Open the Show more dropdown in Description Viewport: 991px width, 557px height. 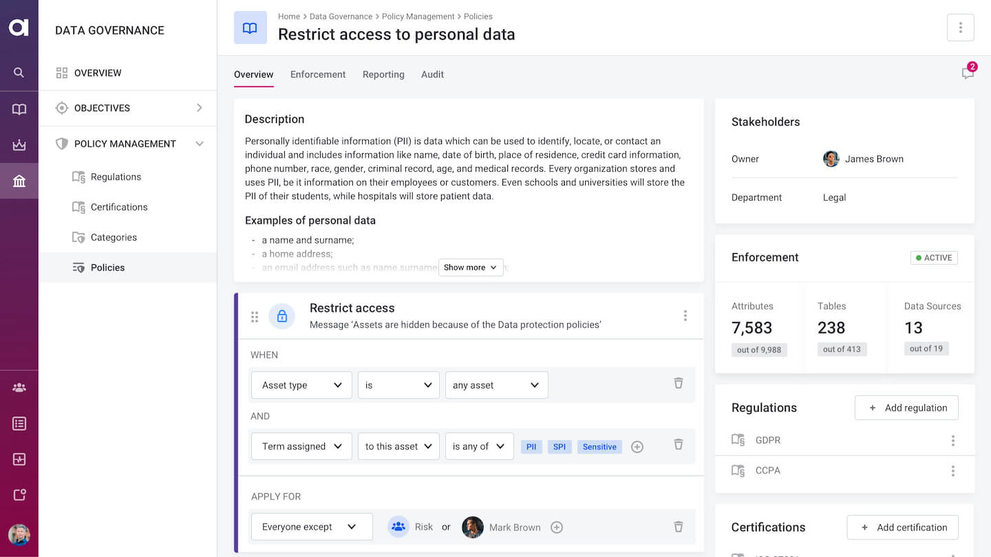tap(471, 267)
